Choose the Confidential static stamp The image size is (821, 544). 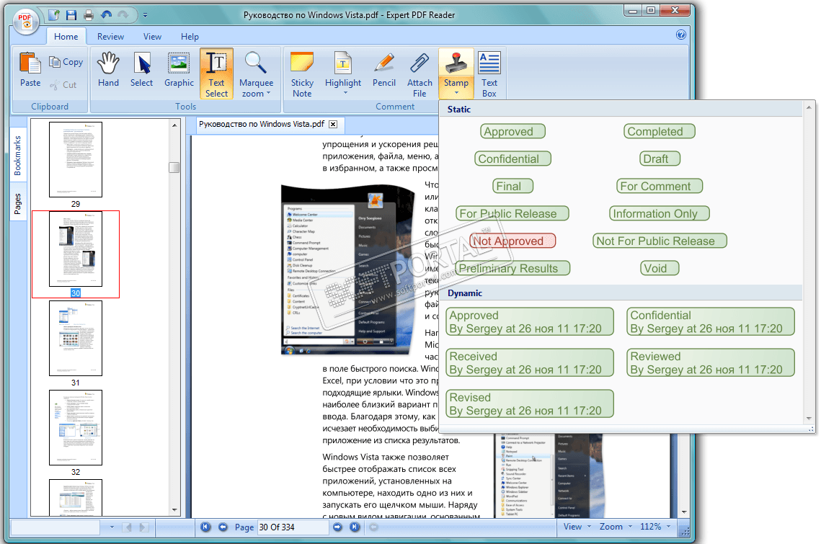click(x=512, y=159)
